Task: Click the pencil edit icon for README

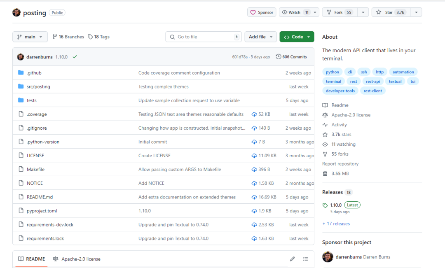Action: [x=292, y=259]
